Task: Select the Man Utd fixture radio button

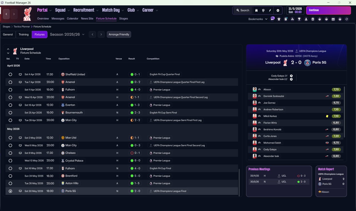Action: pos(10,138)
